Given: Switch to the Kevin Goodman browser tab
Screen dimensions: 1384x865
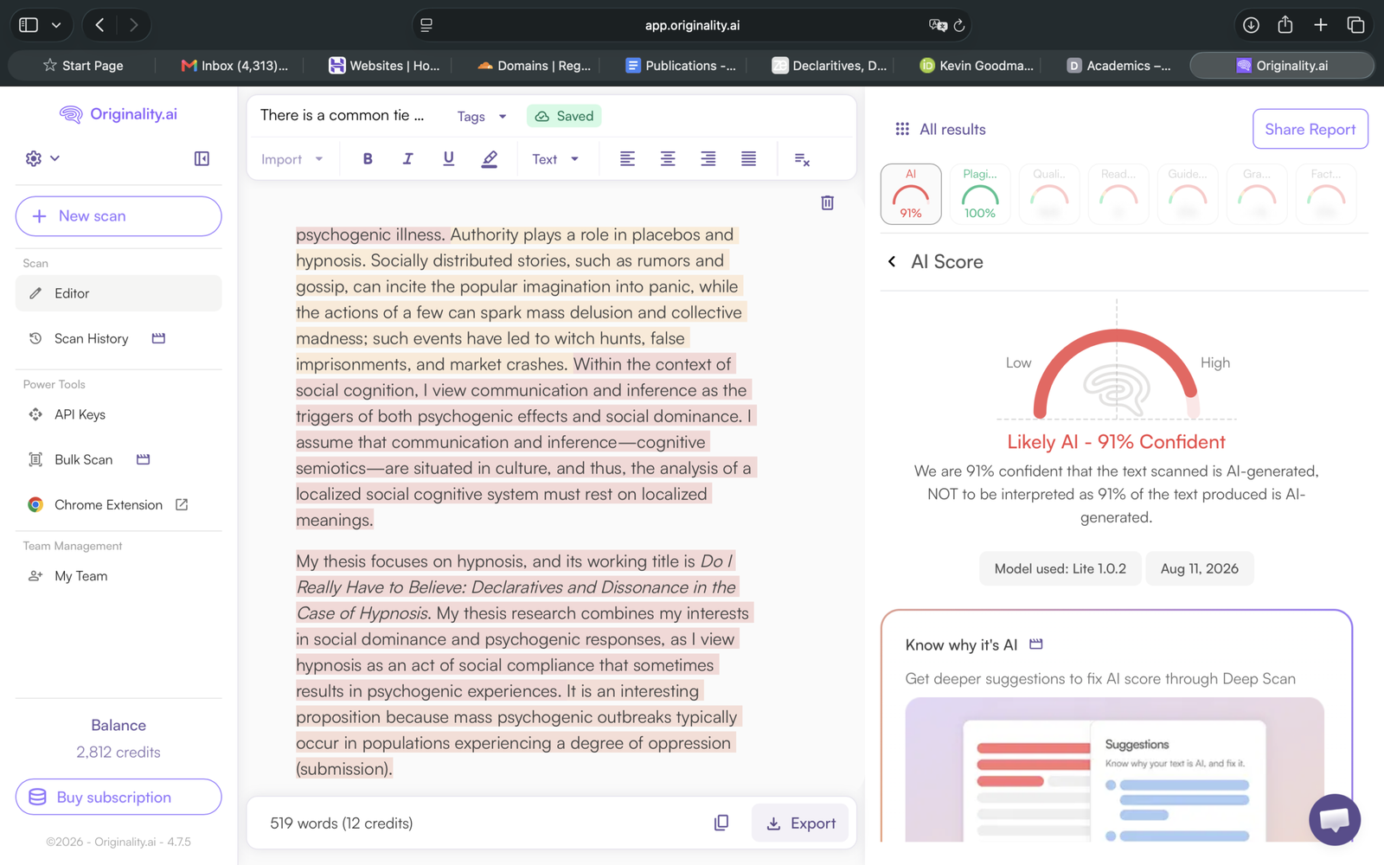Looking at the screenshot, I should 977,66.
